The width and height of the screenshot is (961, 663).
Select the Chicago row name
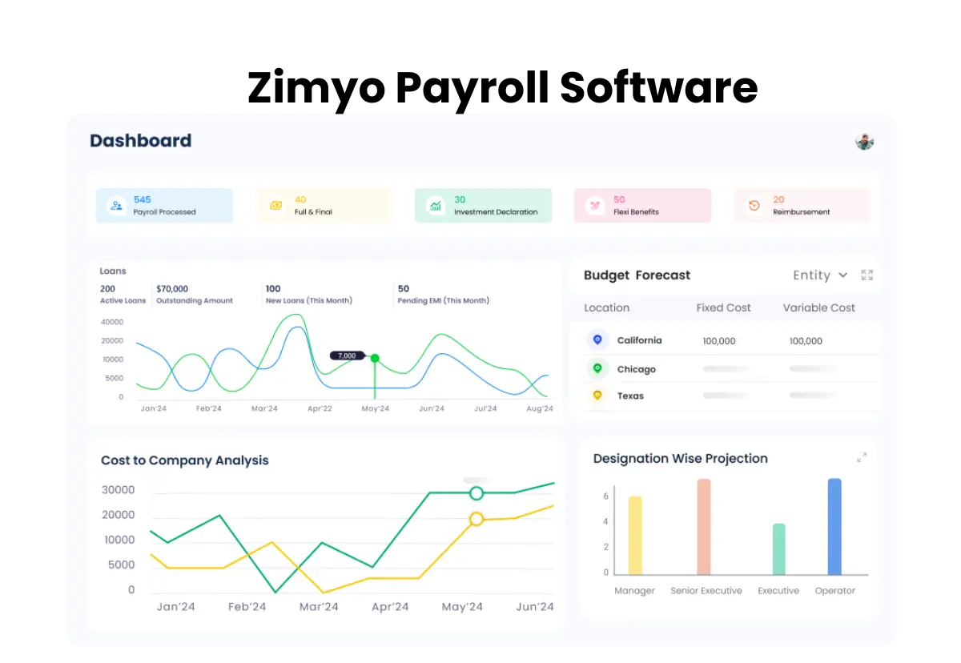pyautogui.click(x=636, y=369)
